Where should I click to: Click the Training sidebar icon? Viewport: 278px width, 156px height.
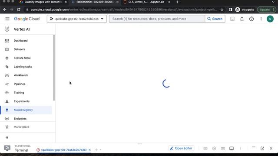click(x=7, y=93)
